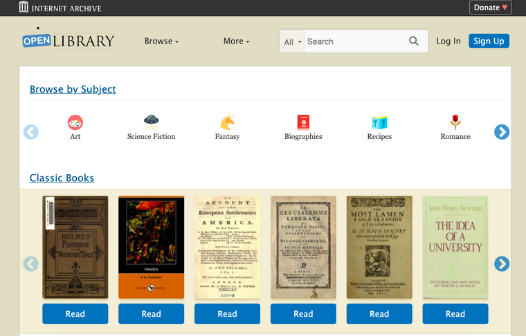The height and width of the screenshot is (336, 526).
Task: Open the Romance rose icon
Action: coord(455,122)
